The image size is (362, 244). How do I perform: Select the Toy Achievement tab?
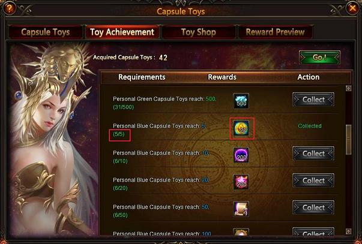(x=122, y=32)
